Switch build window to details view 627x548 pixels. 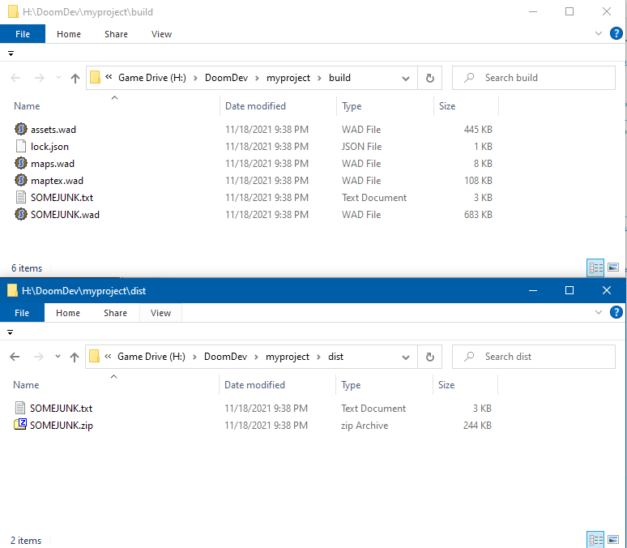595,268
